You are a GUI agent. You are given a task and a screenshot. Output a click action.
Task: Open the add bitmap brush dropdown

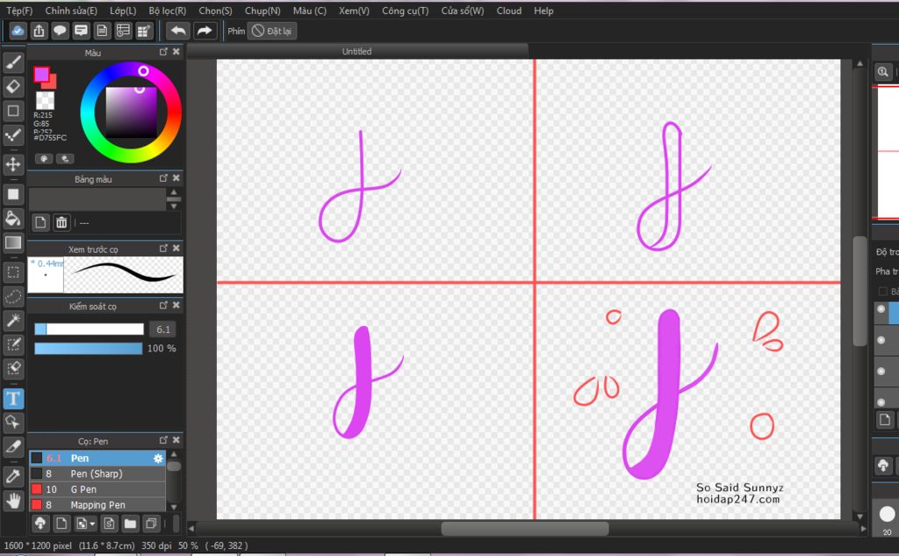[x=85, y=524]
